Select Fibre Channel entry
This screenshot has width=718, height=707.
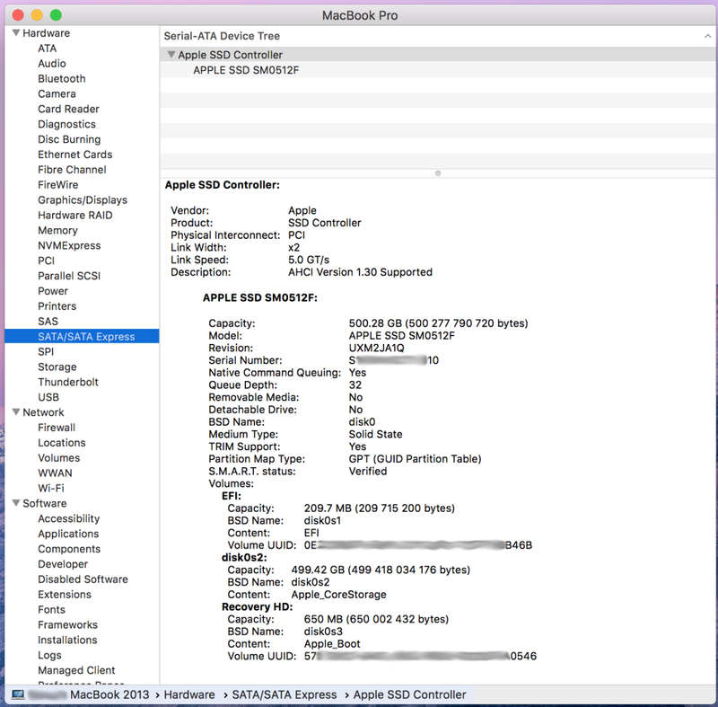[x=72, y=169]
